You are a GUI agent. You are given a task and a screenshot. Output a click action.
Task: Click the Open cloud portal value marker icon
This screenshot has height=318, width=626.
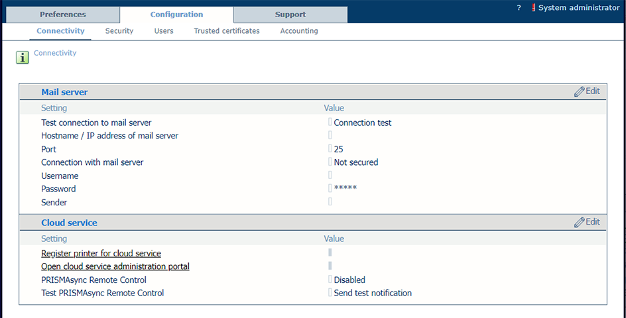(x=330, y=266)
